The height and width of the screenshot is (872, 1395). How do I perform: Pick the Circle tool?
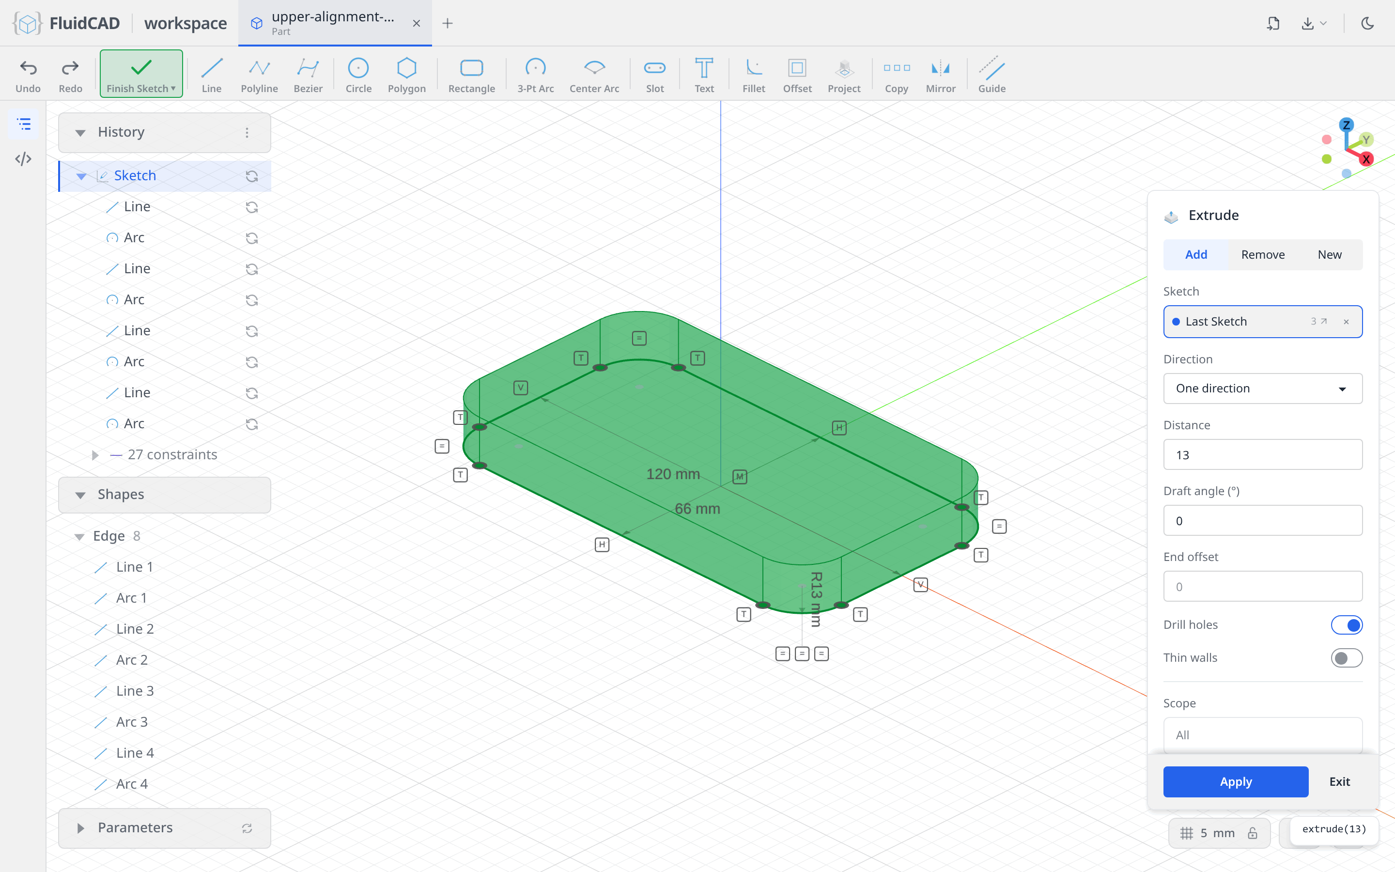tap(358, 75)
